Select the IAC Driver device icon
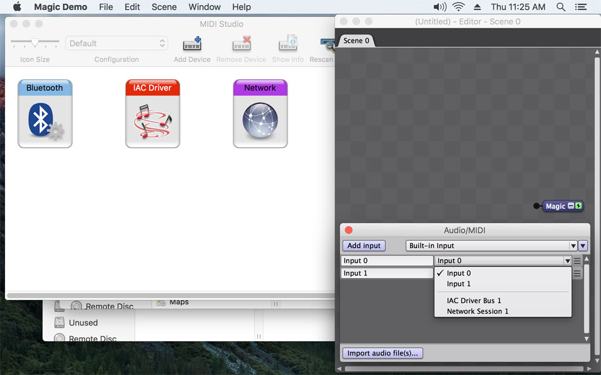The height and width of the screenshot is (375, 601). (x=153, y=114)
